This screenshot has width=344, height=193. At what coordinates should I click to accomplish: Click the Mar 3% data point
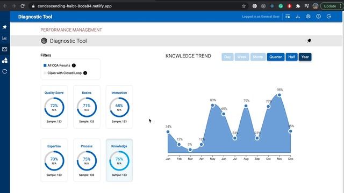tap(190, 150)
